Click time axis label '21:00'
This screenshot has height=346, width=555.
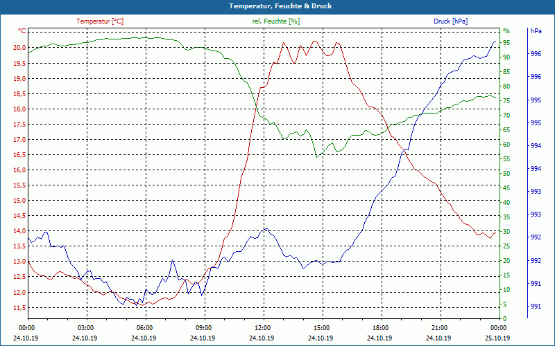pos(439,327)
